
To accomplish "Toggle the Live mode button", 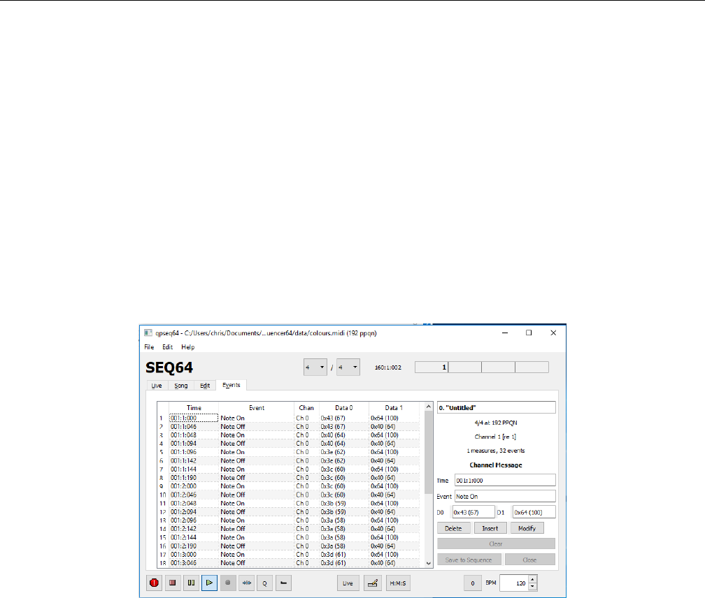I will pyautogui.click(x=348, y=583).
